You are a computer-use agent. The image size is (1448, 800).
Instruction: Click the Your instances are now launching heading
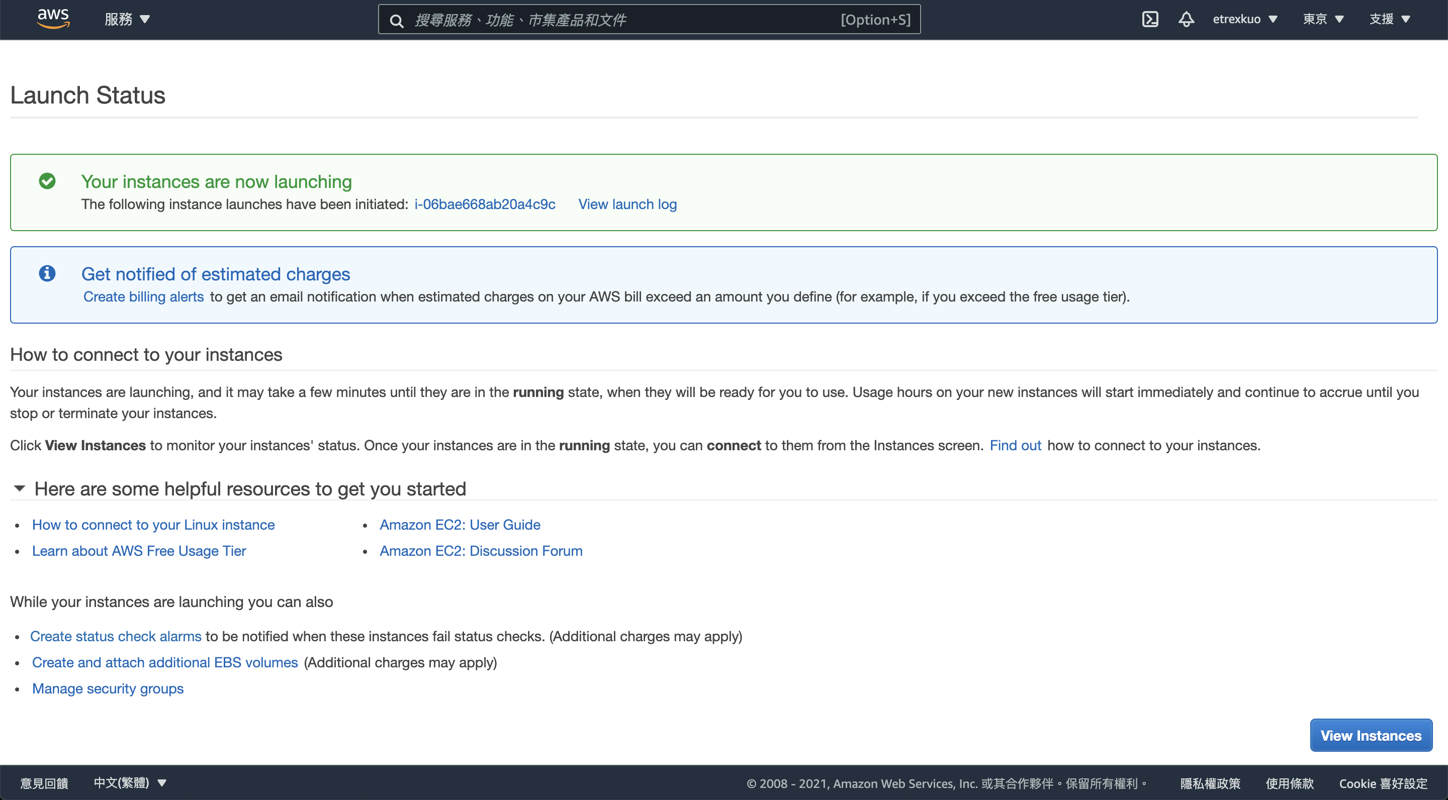pyautogui.click(x=216, y=181)
